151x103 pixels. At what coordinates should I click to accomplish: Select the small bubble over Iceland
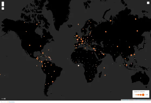tap(70, 26)
